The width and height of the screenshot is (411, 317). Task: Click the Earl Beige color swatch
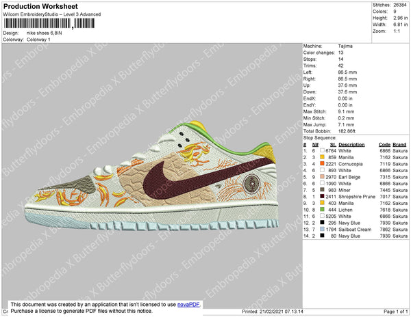(x=322, y=177)
